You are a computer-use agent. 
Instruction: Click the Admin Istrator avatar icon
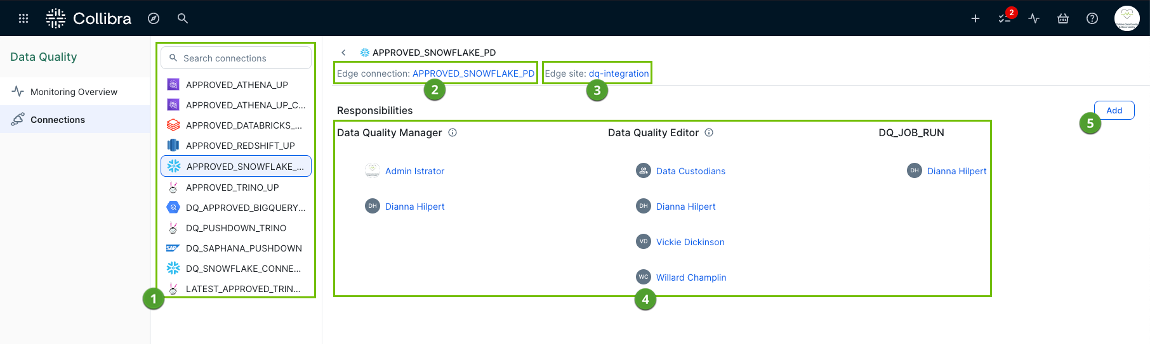click(x=373, y=170)
